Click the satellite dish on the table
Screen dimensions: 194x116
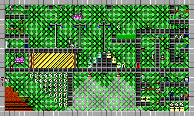[x=12, y=7]
